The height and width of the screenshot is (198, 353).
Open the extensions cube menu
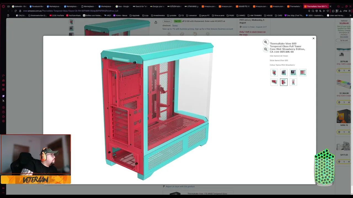333,11
